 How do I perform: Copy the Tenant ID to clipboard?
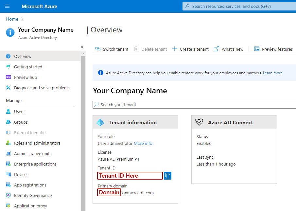pos(168,176)
